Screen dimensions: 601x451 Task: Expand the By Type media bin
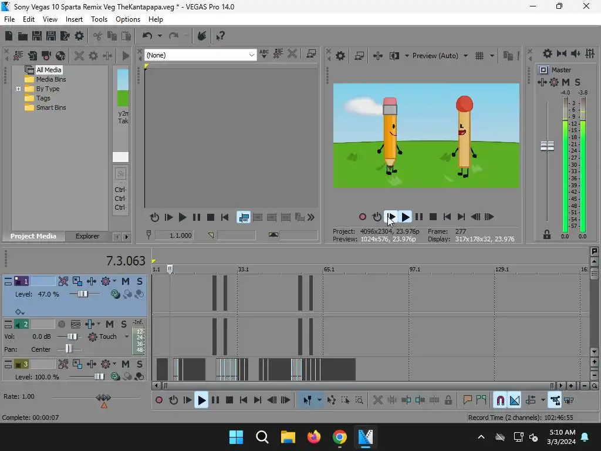point(18,89)
